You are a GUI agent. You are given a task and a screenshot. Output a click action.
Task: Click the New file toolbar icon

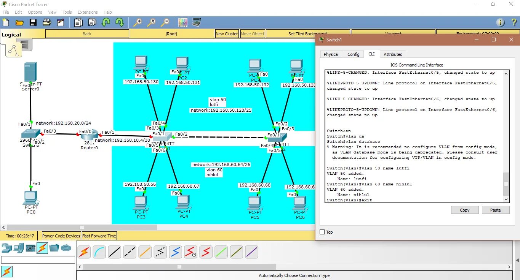click(x=6, y=22)
